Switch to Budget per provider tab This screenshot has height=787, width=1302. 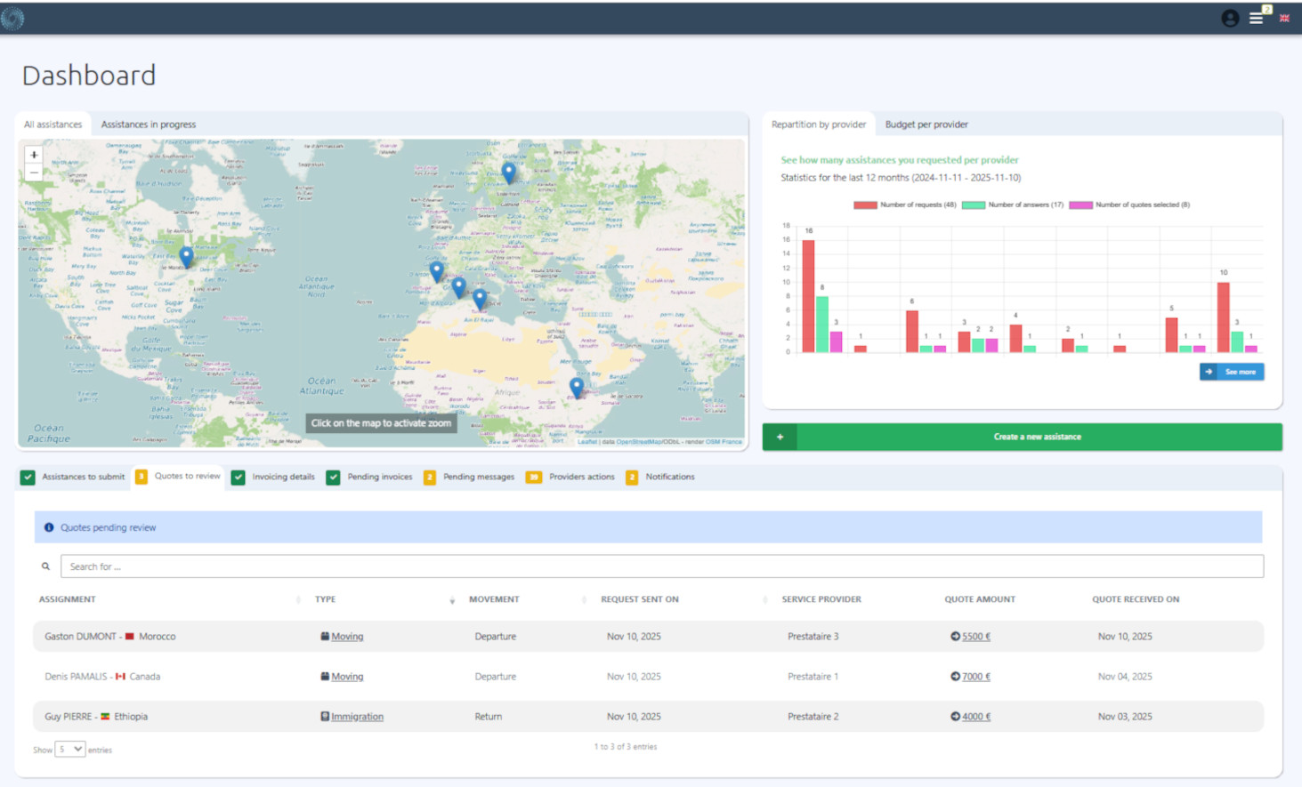[926, 125]
